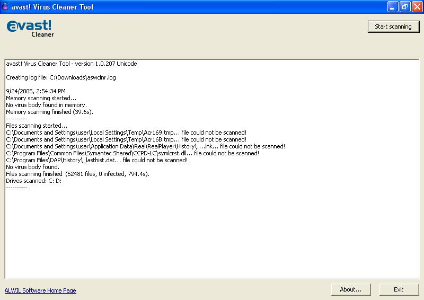Click the avast! Cleaner logo

pos(31,29)
